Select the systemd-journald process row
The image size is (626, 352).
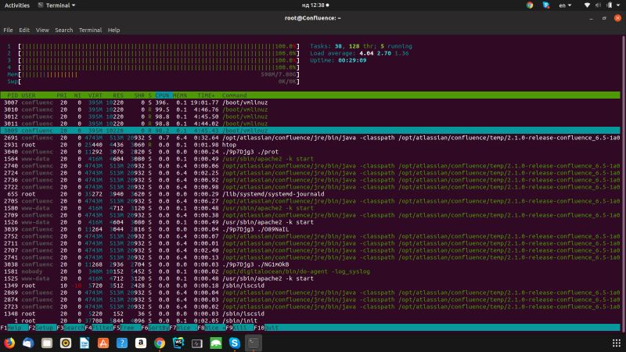310,194
